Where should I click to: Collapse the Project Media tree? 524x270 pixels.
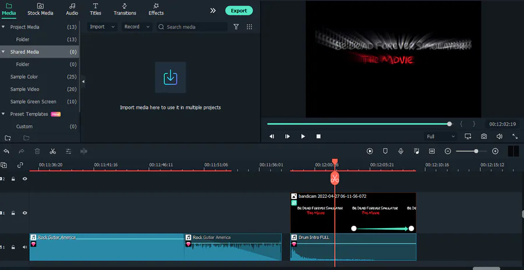pyautogui.click(x=3, y=27)
